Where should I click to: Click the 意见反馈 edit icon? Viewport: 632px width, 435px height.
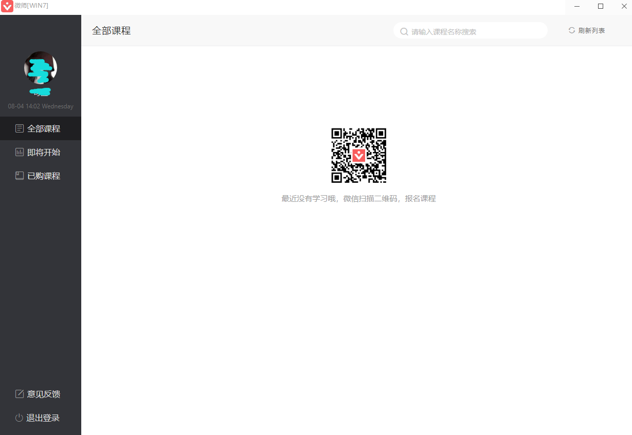click(x=20, y=394)
